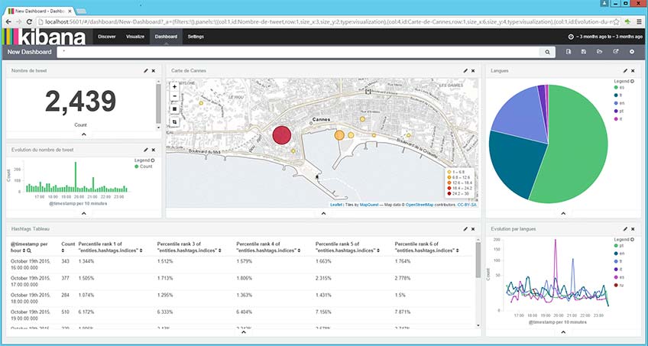Screen dimensions: 648x346
Task: Edit the Hashtags Tableau panel
Action: (465, 228)
